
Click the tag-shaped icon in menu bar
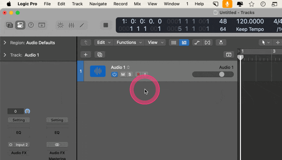215,4
